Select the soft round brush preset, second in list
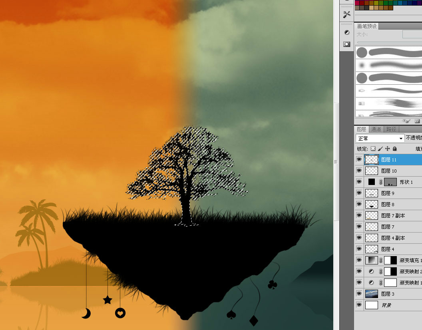Viewport: 422px width, 330px height. (388, 65)
